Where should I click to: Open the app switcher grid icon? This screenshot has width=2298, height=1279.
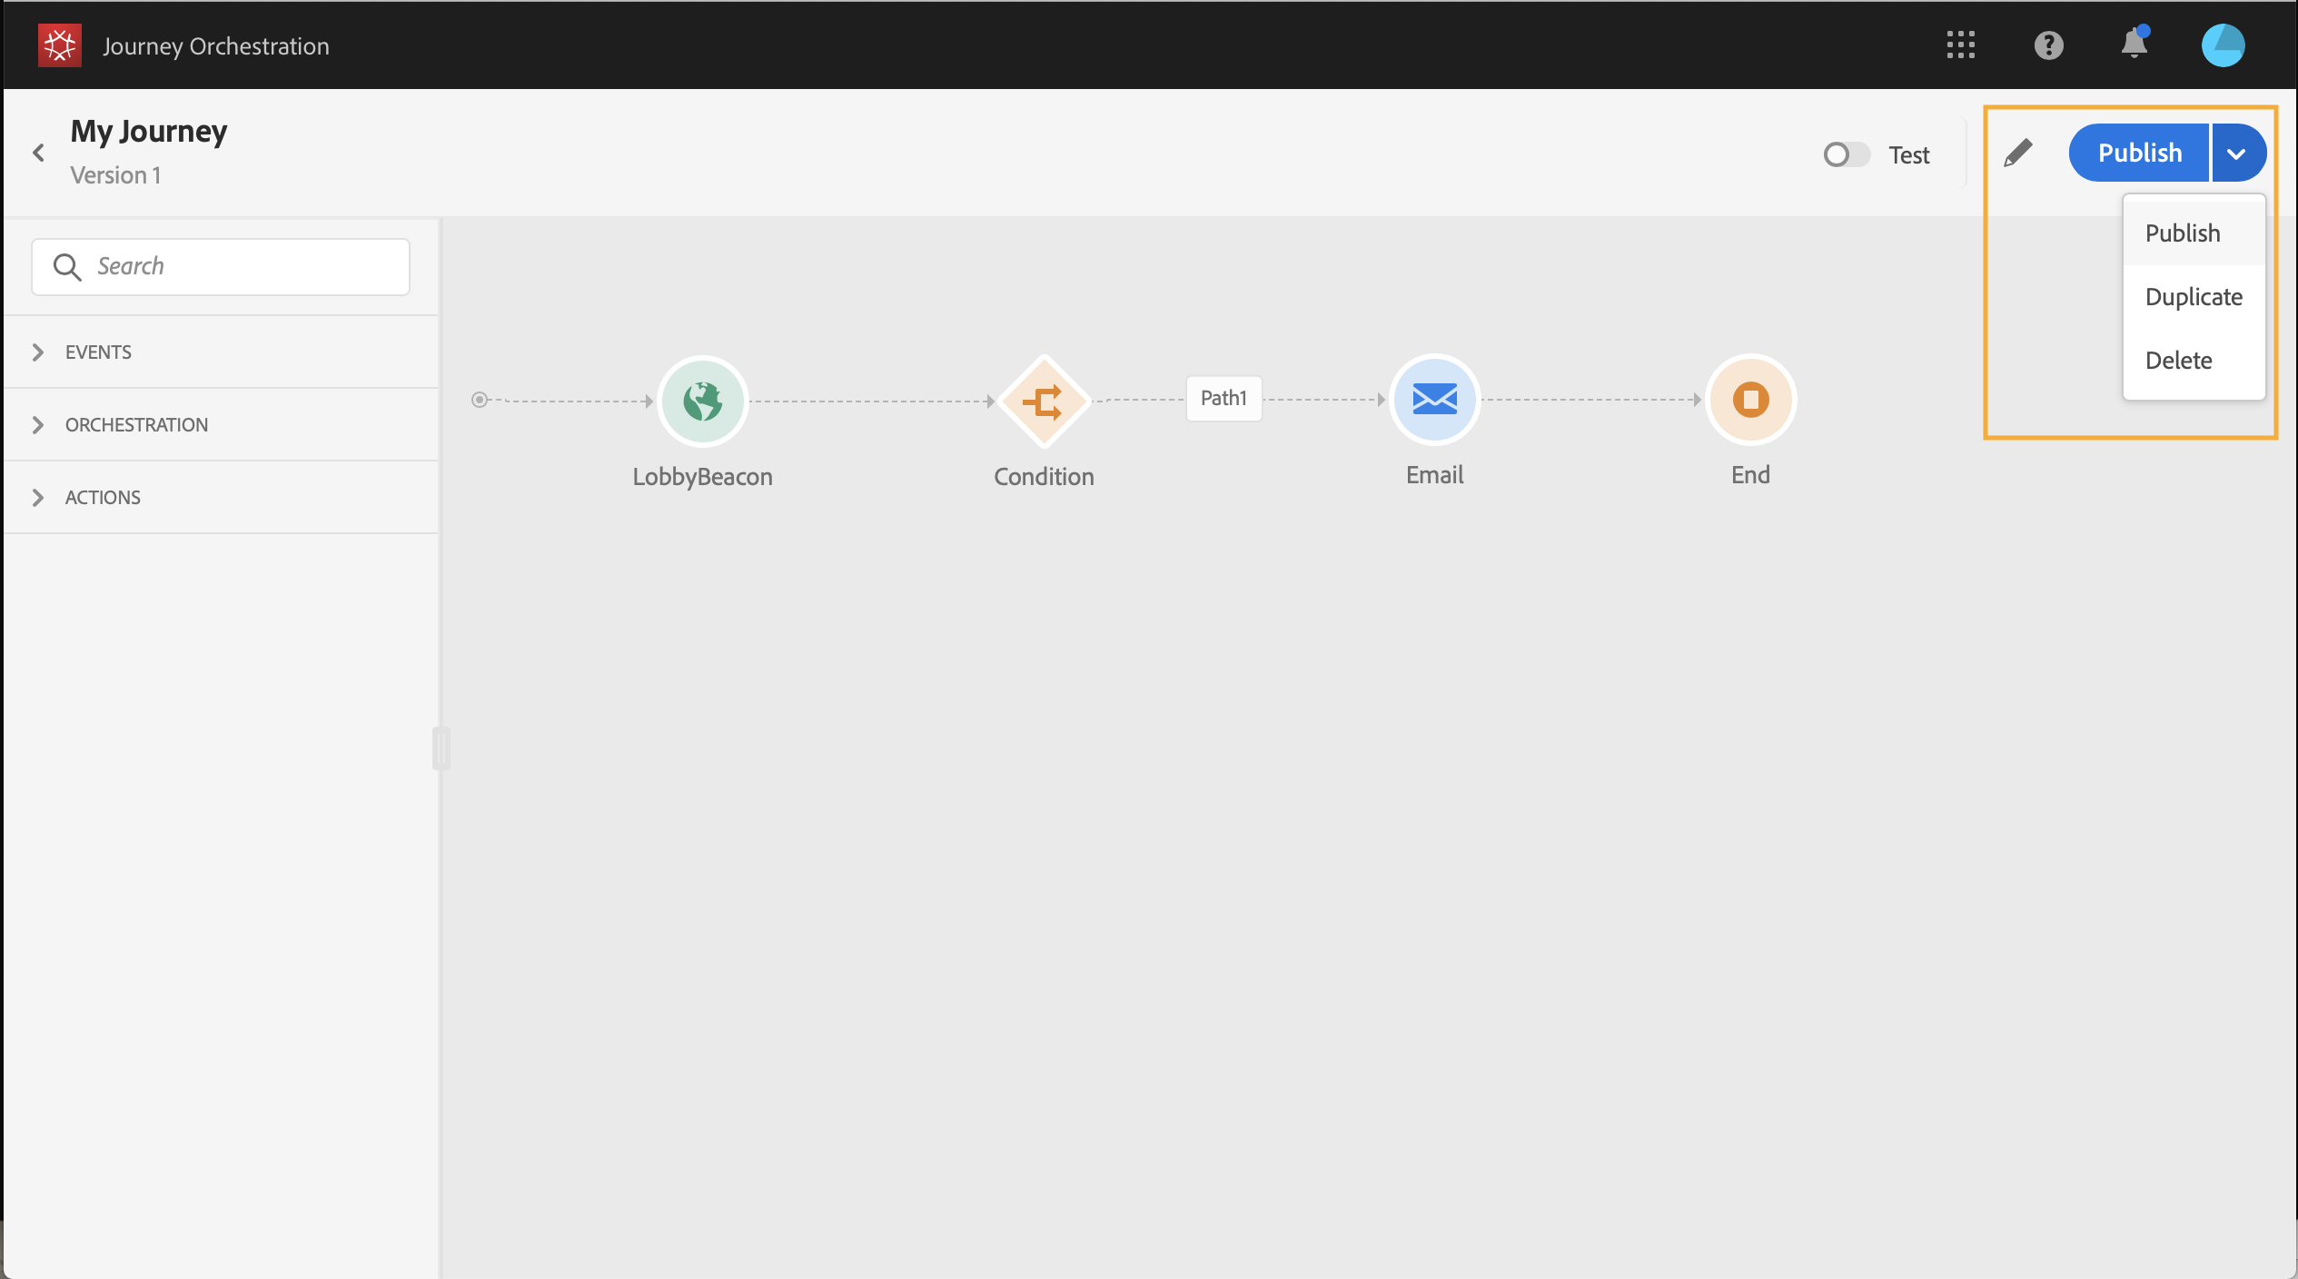1960,45
